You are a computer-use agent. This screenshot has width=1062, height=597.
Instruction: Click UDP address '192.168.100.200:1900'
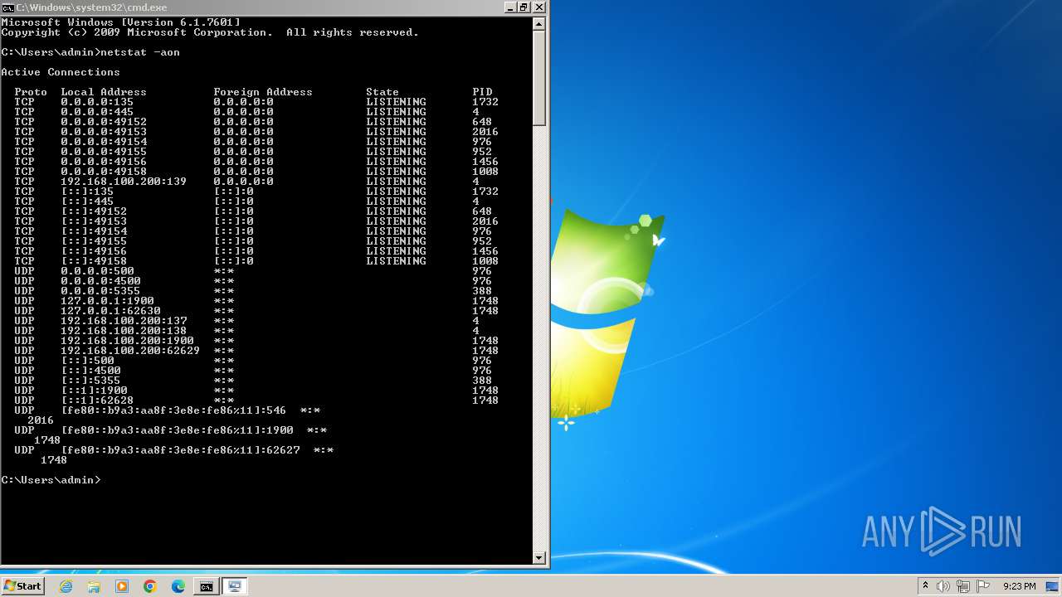pyautogui.click(x=127, y=341)
